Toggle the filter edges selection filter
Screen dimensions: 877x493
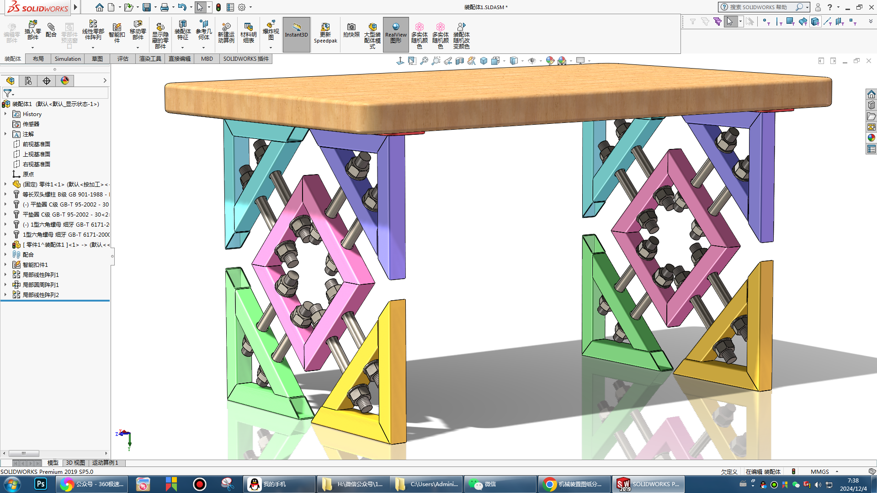(x=779, y=21)
